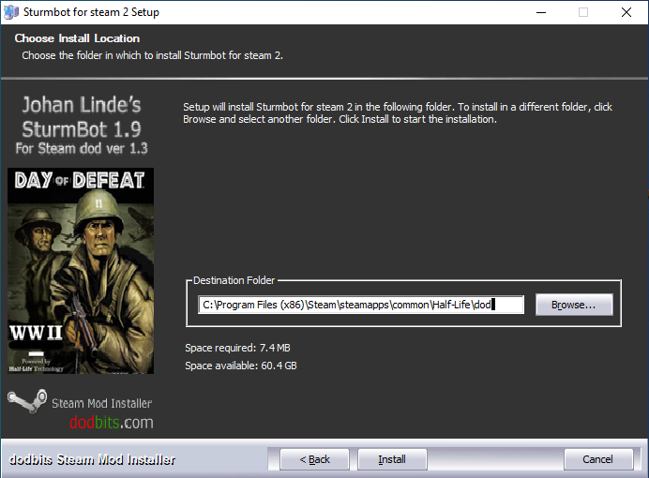Go back with the < Back button
Image resolution: width=649 pixels, height=478 pixels.
[x=314, y=459]
